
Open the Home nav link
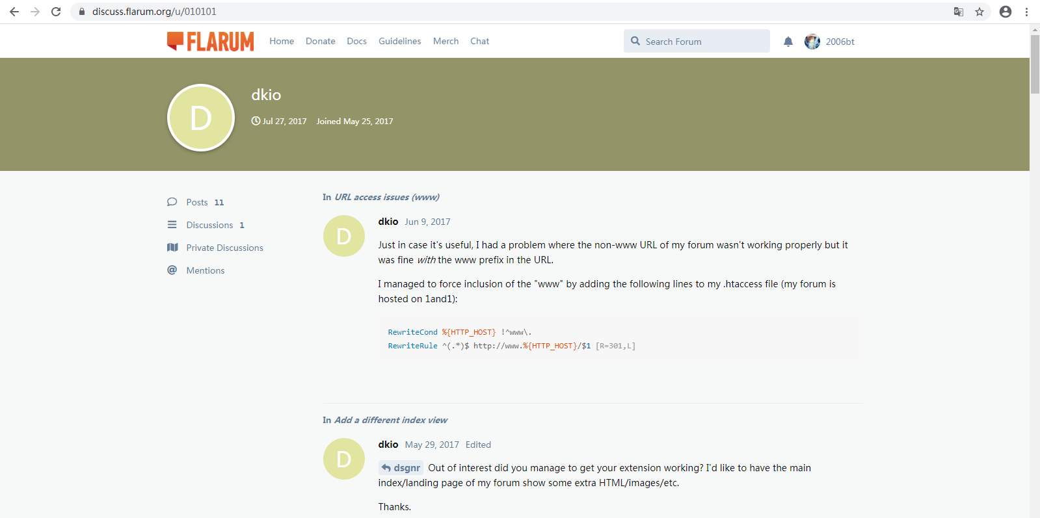[282, 41]
